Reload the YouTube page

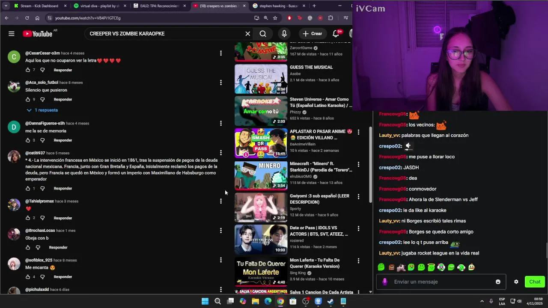coord(27,18)
